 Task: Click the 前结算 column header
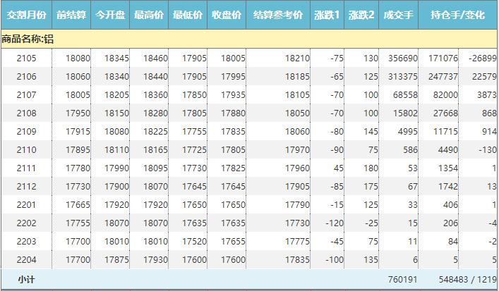pos(71,15)
